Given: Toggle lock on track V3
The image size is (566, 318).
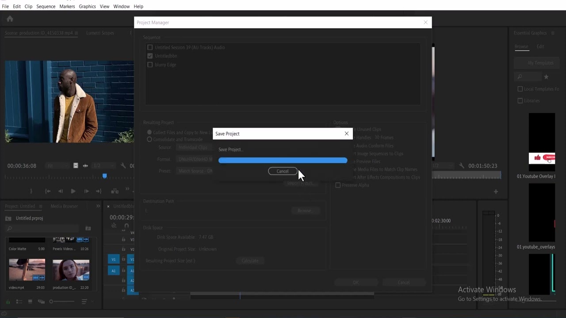Looking at the screenshot, I should (x=123, y=240).
